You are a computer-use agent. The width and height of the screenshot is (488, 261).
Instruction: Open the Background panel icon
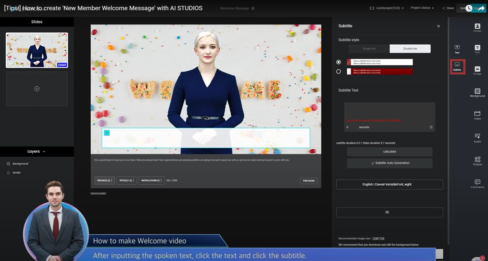pos(477,93)
